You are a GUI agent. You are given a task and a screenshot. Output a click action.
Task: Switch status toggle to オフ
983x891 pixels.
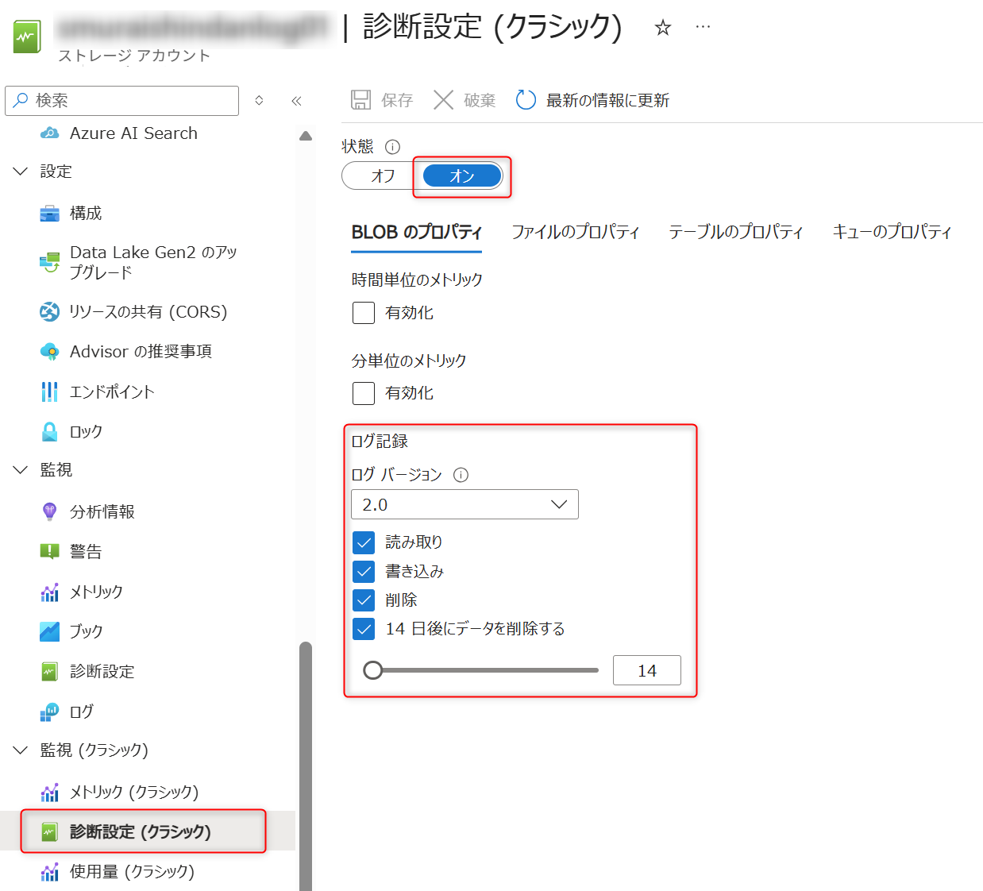380,175
